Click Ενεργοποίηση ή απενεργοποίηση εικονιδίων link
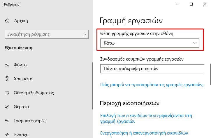 tap(144, 133)
